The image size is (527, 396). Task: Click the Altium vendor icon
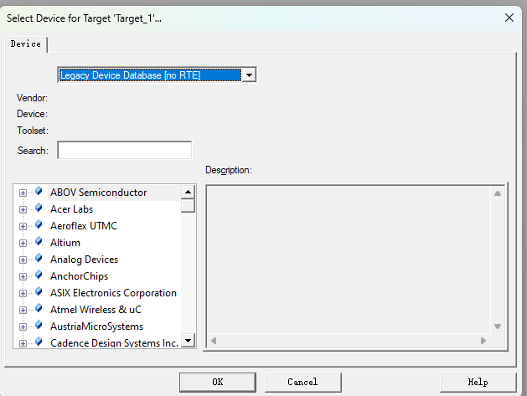point(39,242)
